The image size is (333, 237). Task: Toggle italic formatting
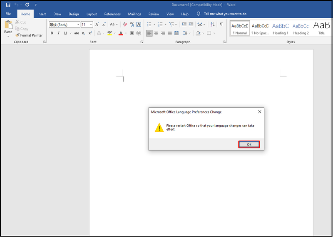[59, 33]
